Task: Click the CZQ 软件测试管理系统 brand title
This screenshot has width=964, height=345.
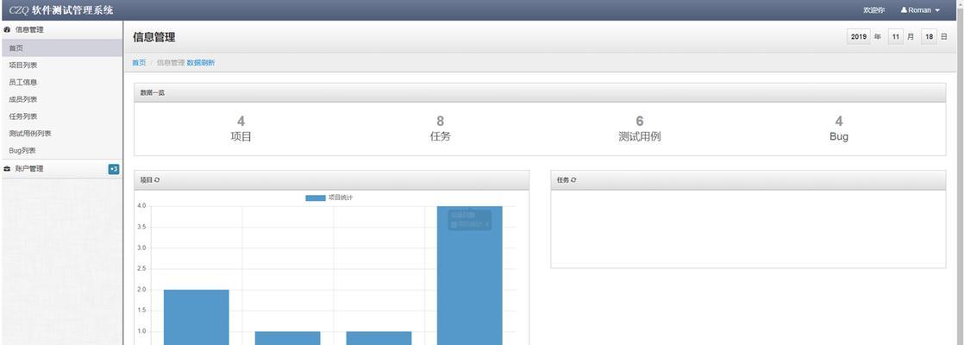Action: pos(61,9)
